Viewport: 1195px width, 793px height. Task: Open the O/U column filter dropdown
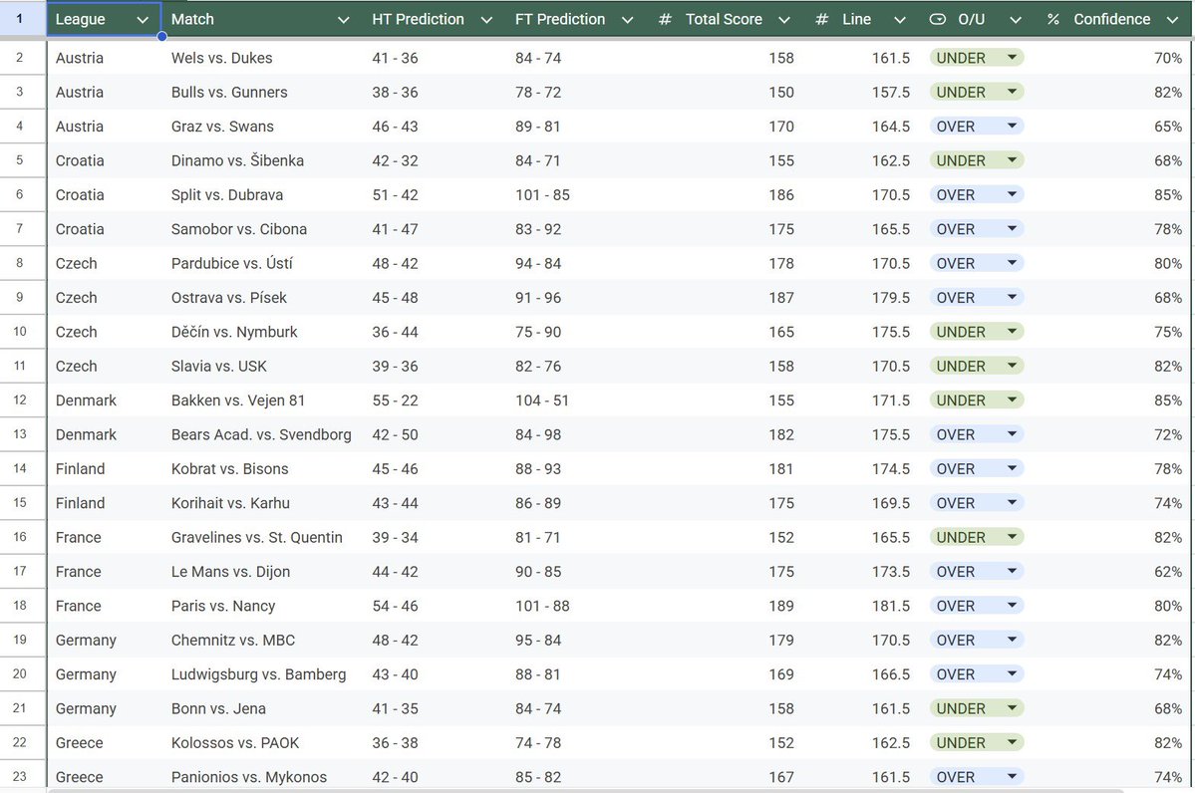click(x=1016, y=20)
